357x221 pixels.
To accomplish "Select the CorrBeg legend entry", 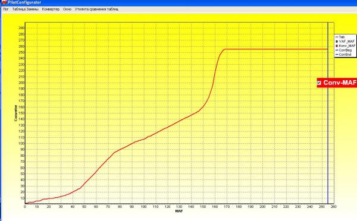I will 343,50.
